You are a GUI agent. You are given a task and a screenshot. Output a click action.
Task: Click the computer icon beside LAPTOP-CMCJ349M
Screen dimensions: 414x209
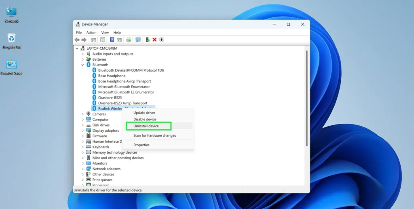tap(82, 48)
